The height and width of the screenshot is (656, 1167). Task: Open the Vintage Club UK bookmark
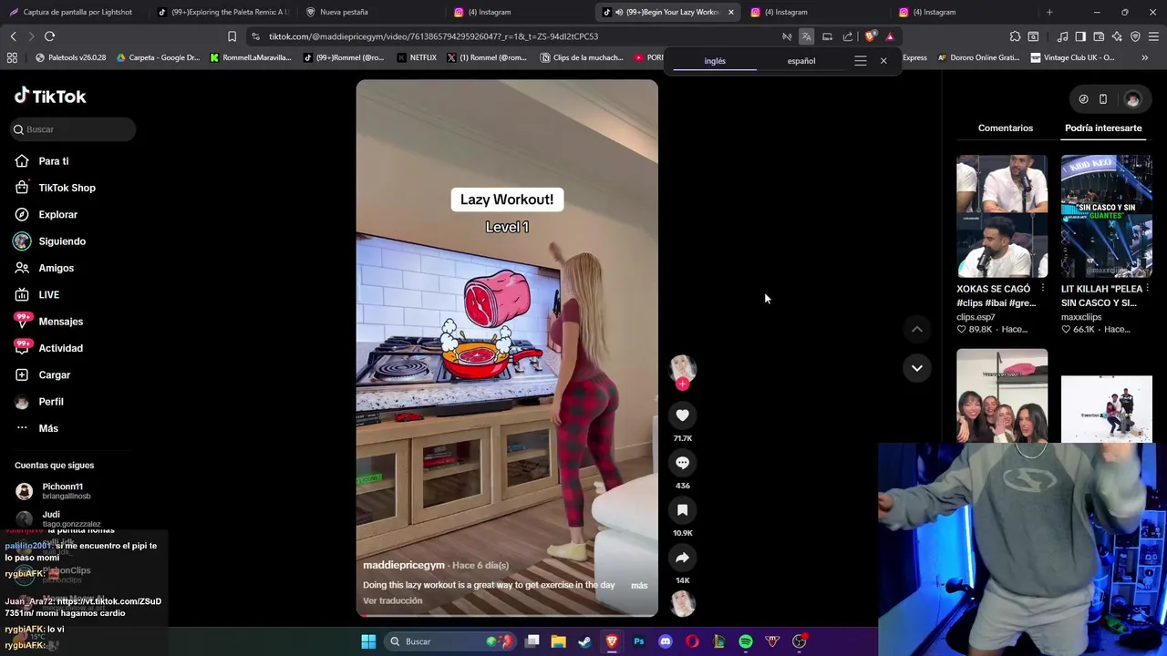(x=1072, y=57)
